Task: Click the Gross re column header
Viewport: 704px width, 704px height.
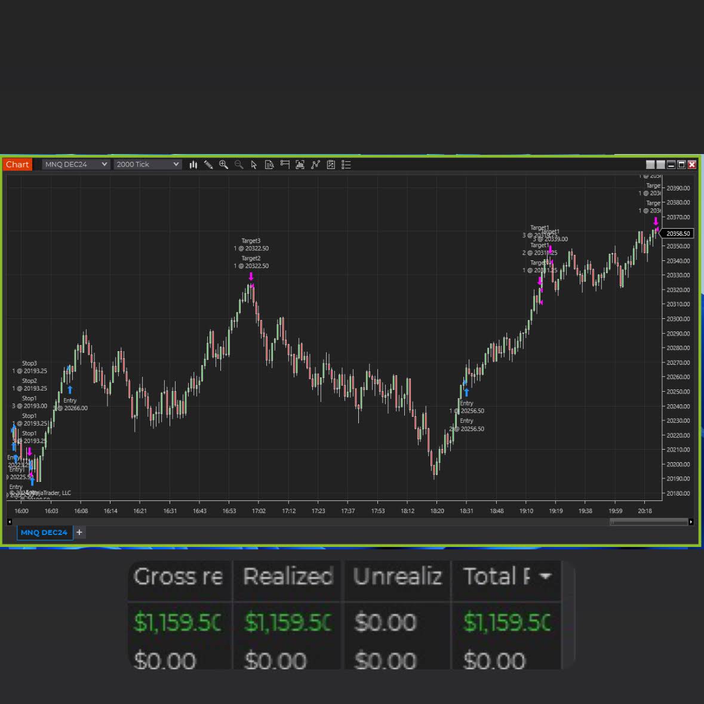Action: point(179,576)
